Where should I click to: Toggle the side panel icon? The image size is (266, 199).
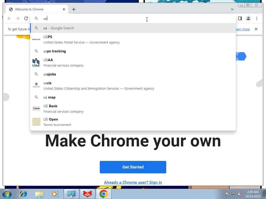(x=240, y=18)
